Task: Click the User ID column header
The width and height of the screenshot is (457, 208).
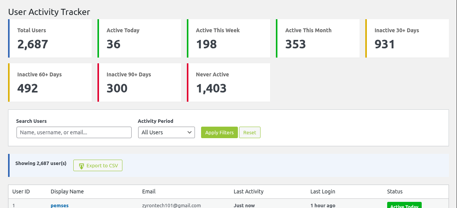Action: tap(21, 191)
